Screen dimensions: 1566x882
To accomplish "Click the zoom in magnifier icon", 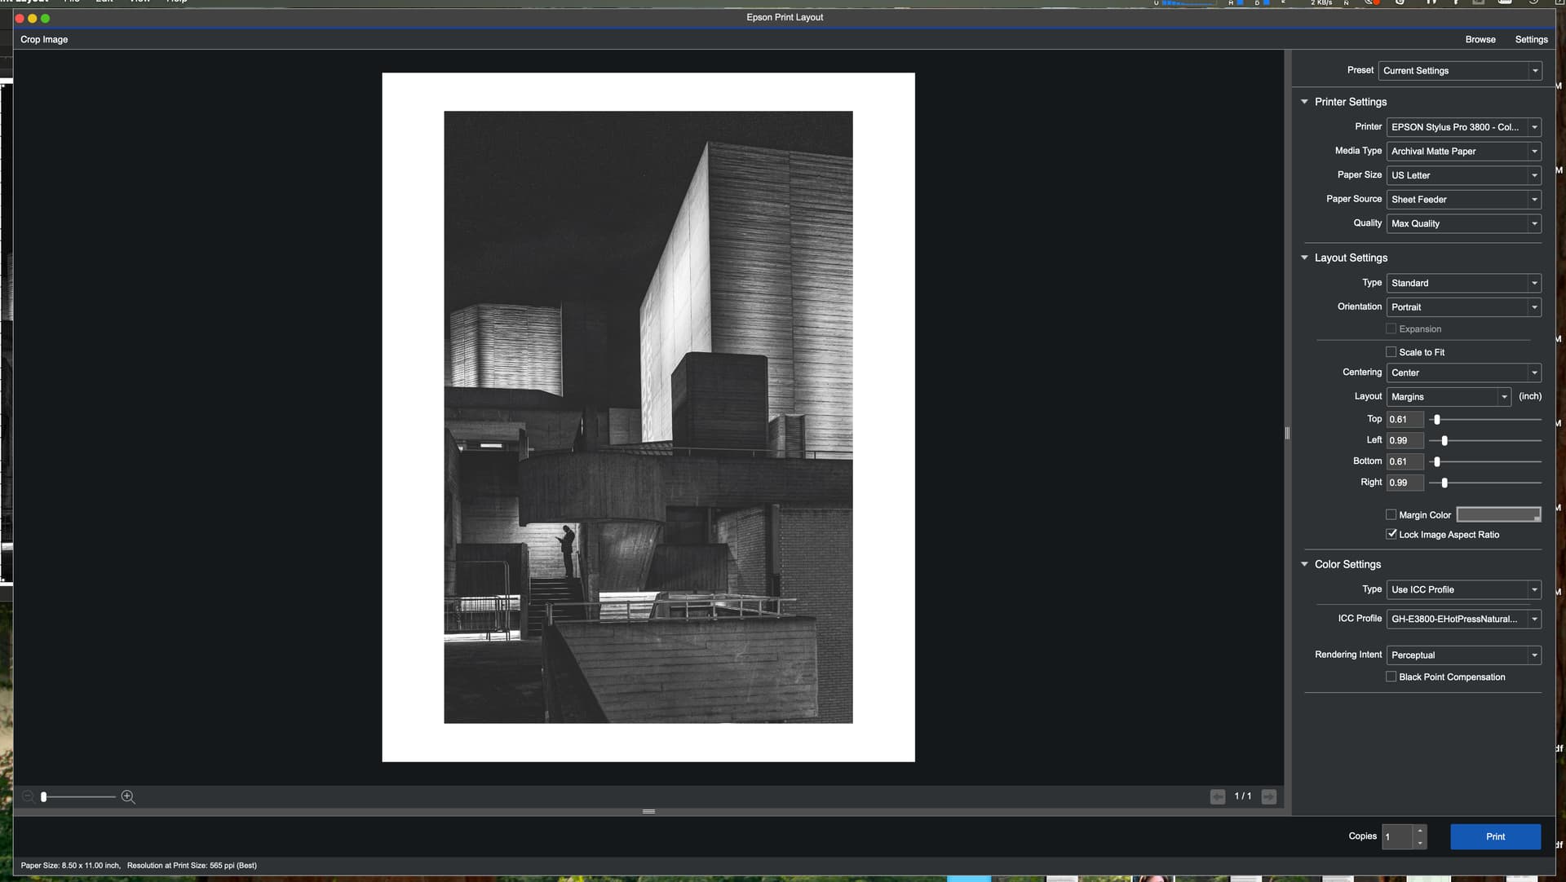I will click(x=128, y=796).
